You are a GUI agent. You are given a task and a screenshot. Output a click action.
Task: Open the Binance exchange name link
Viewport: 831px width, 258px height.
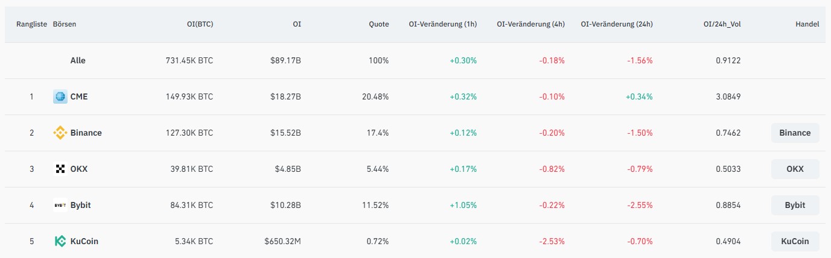point(86,133)
